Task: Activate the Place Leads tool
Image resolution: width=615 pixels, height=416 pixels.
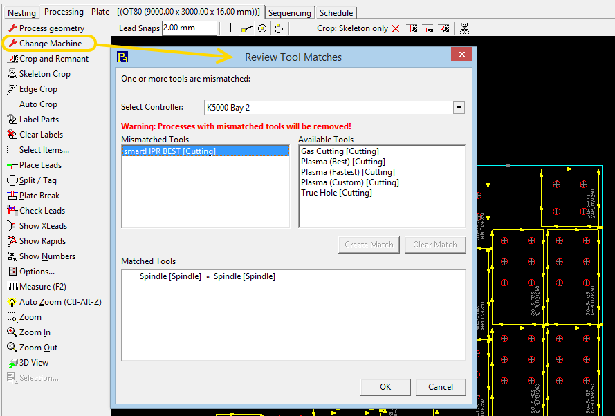Action: click(x=34, y=165)
